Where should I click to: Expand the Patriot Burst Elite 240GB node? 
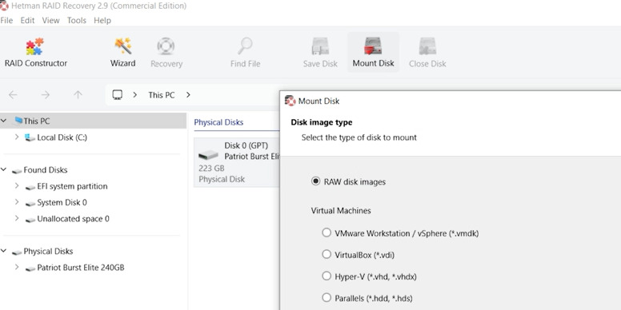[17, 267]
